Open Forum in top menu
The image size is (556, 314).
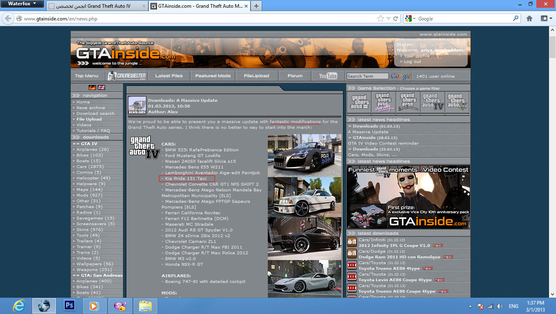pyautogui.click(x=295, y=76)
